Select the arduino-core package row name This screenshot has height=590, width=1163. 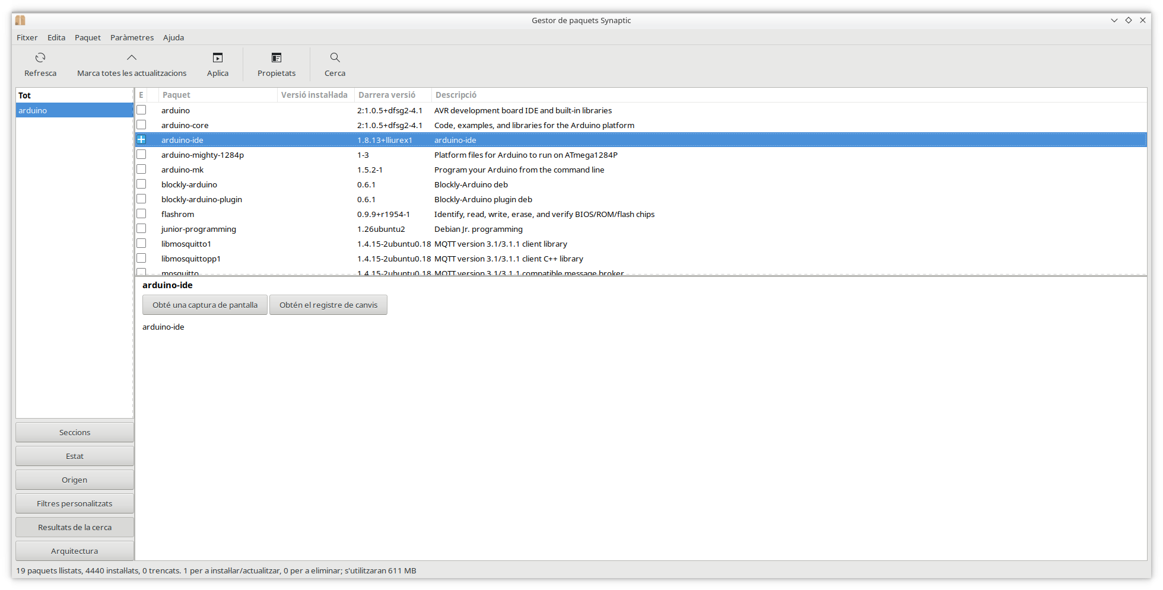click(x=185, y=125)
